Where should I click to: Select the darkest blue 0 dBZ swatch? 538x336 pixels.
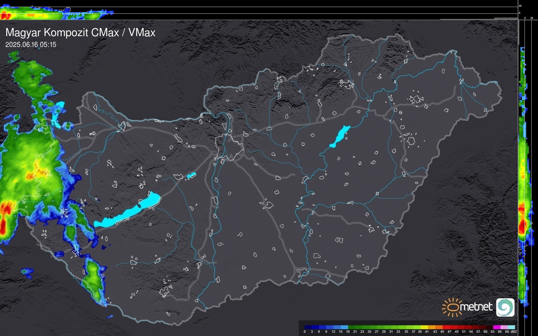pyautogui.click(x=308, y=327)
